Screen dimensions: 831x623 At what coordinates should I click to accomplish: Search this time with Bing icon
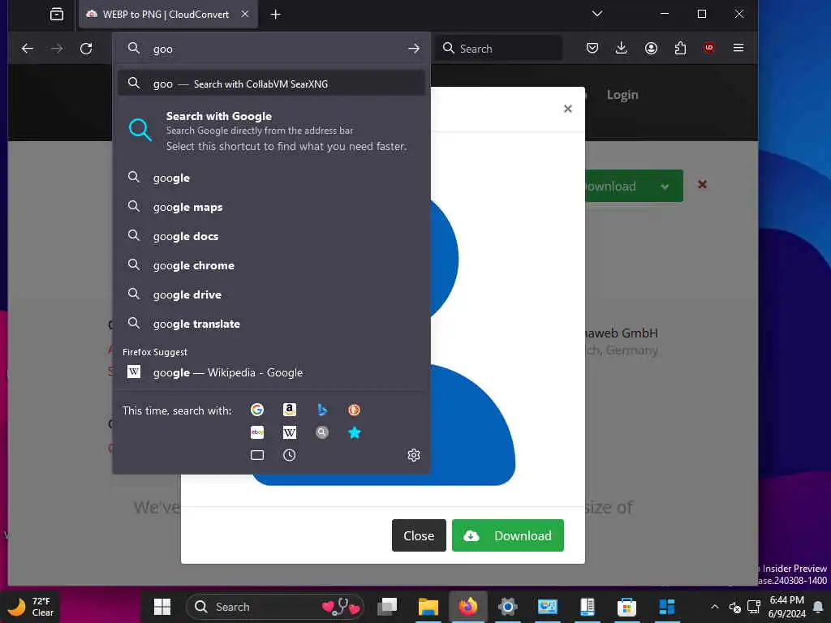(x=321, y=410)
